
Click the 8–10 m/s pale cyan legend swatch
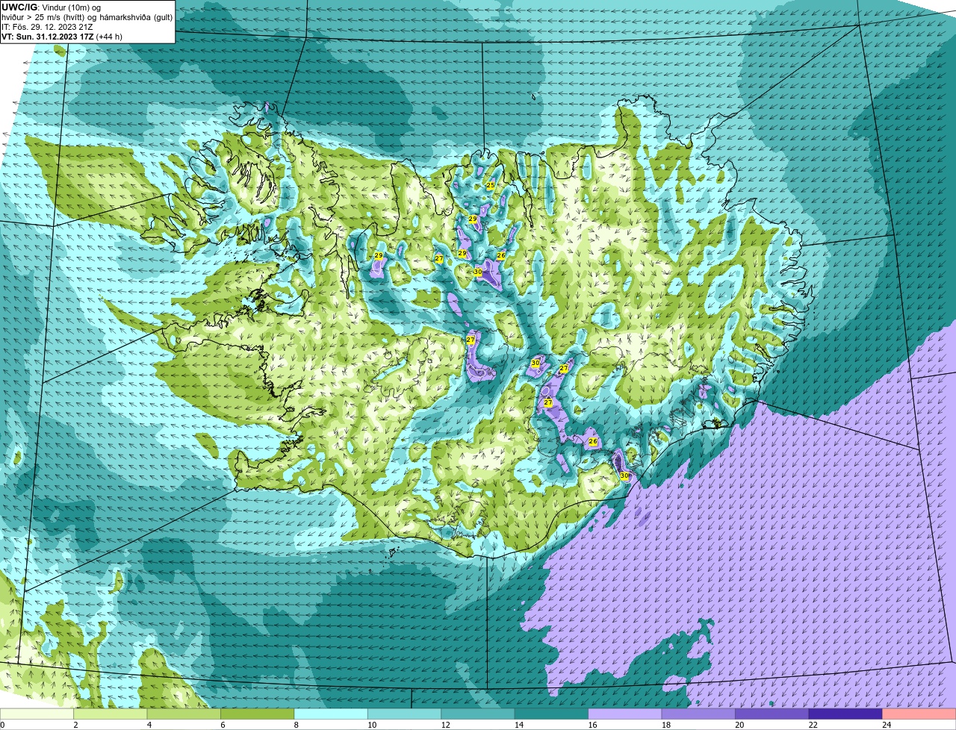click(331, 714)
